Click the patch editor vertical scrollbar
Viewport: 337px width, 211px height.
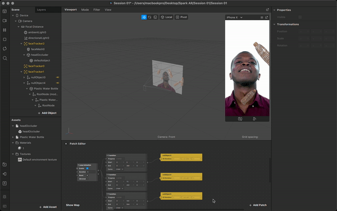270,170
